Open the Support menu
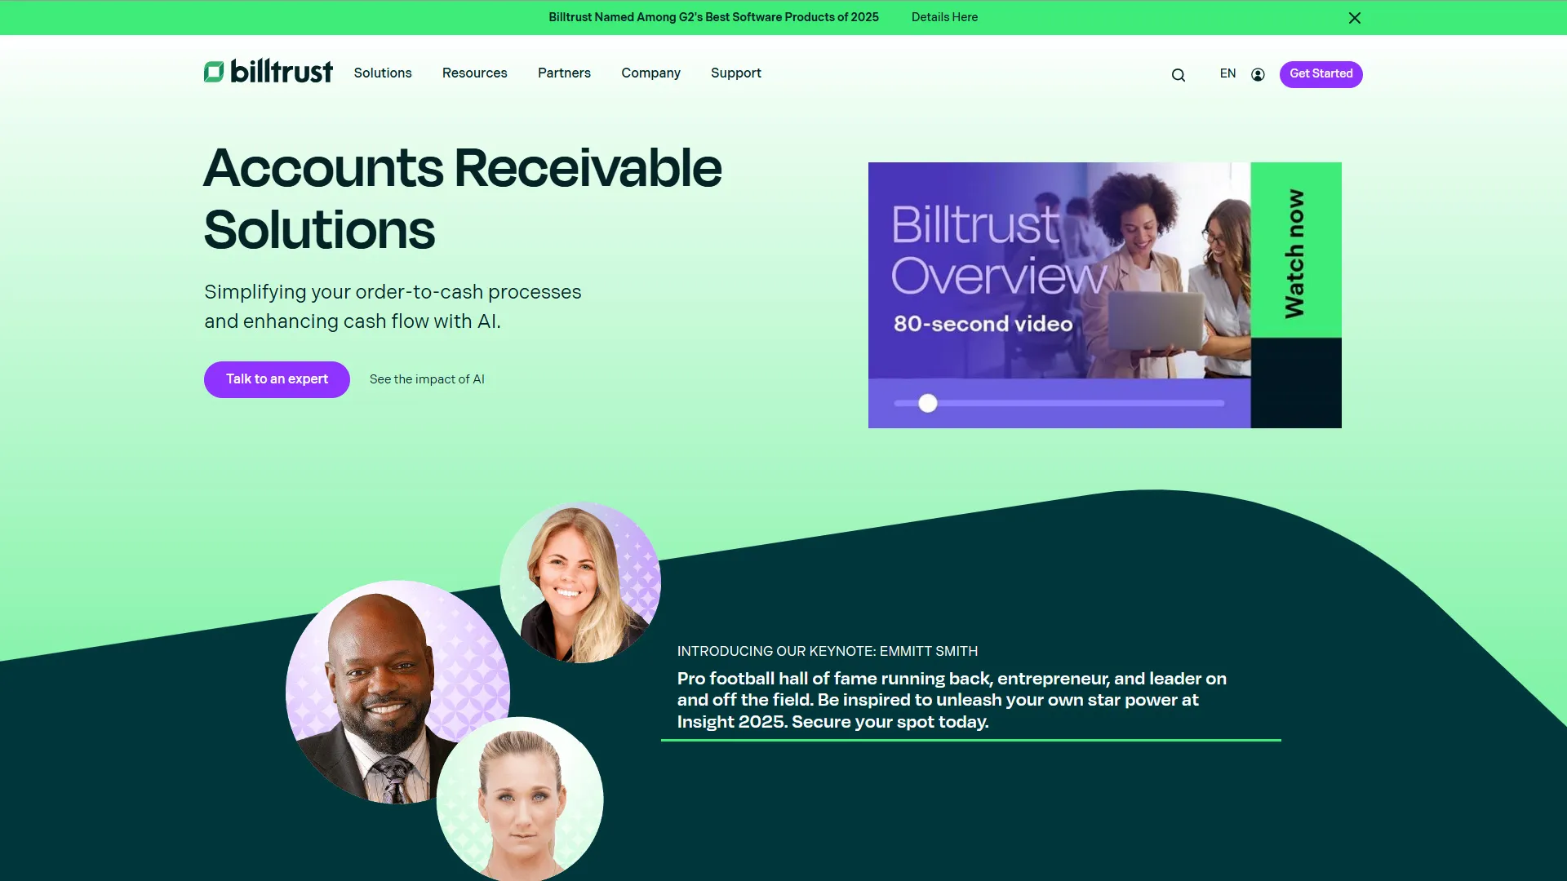 pos(736,73)
